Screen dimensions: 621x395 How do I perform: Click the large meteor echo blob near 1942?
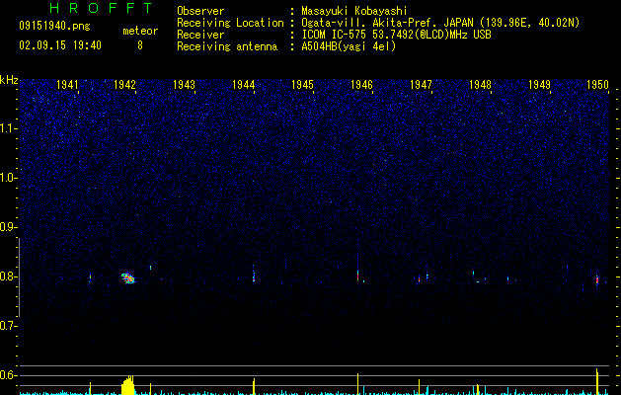click(128, 278)
